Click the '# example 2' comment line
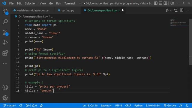This screenshot has height=108, width=192. point(34,82)
